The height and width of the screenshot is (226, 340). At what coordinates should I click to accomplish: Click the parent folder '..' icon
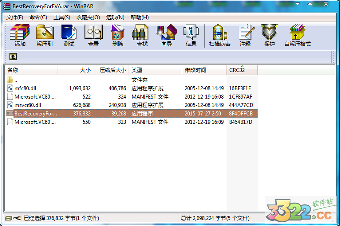[10, 80]
